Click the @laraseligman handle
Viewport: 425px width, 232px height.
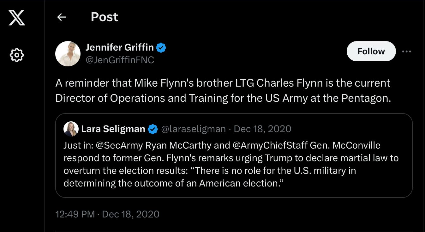194,129
